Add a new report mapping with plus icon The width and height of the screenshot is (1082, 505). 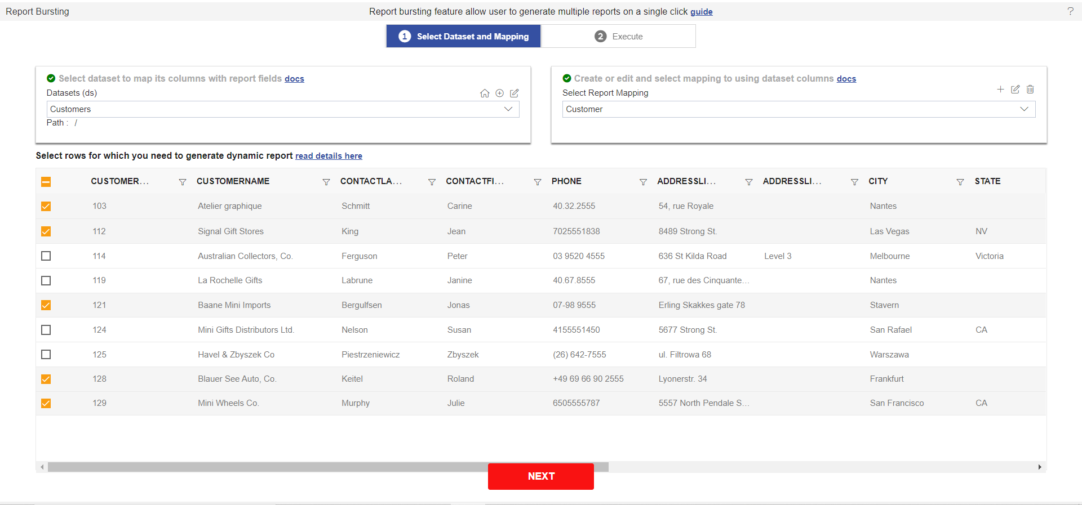click(1000, 90)
